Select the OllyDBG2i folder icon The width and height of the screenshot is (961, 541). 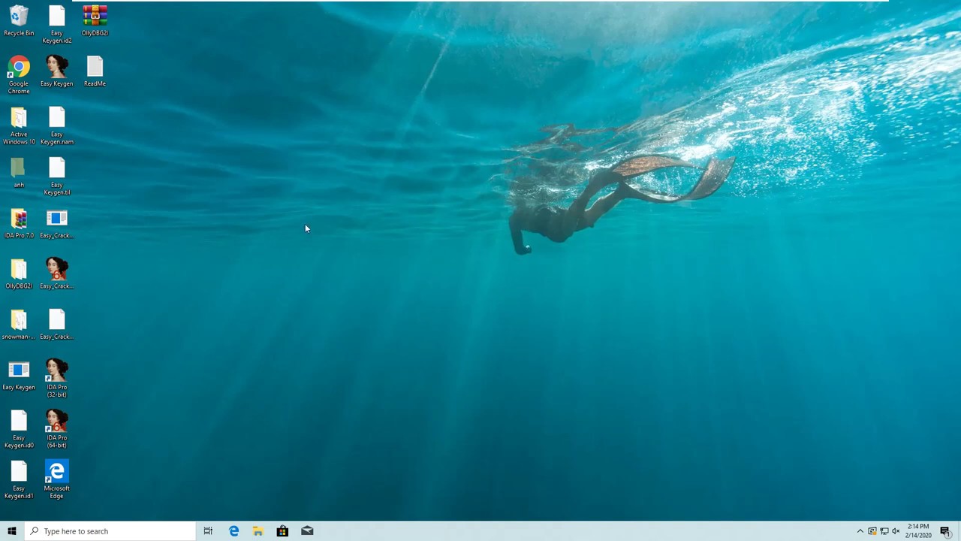click(19, 274)
